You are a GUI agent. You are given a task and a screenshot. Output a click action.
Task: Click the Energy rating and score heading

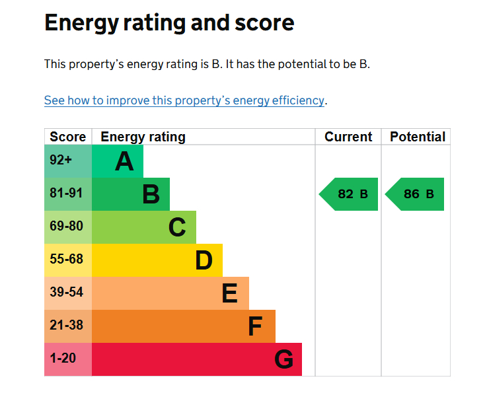(169, 23)
